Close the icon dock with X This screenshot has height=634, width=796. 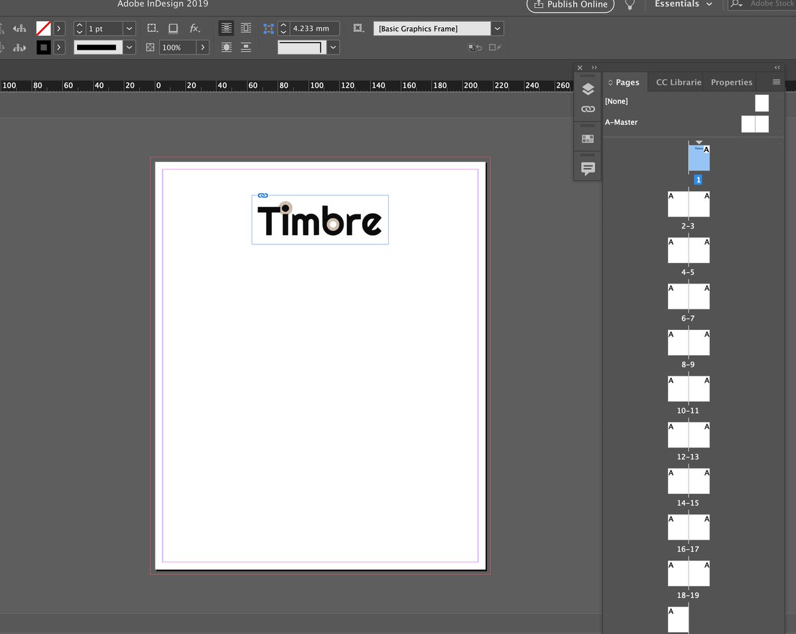point(580,67)
